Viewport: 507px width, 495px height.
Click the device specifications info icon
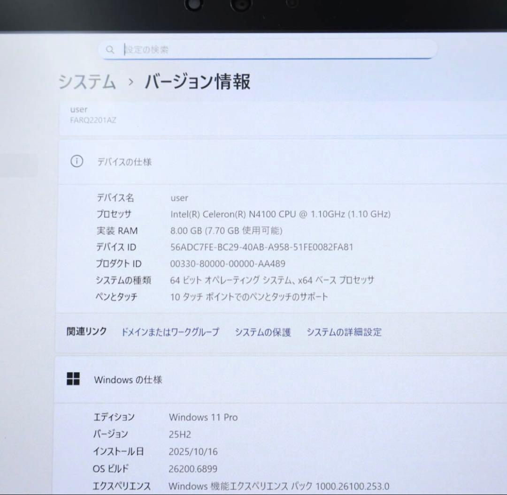77,162
